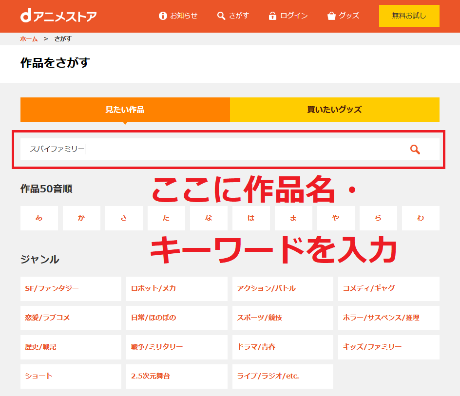Click the shopping bag icon beside グッズ
Screen dimensions: 460x396
tap(331, 16)
